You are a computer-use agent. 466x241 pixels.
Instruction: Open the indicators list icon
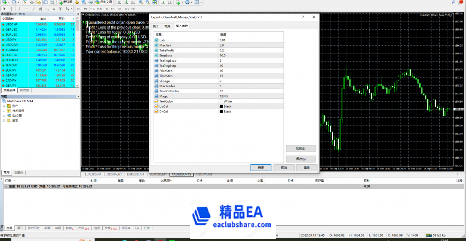(178, 2)
